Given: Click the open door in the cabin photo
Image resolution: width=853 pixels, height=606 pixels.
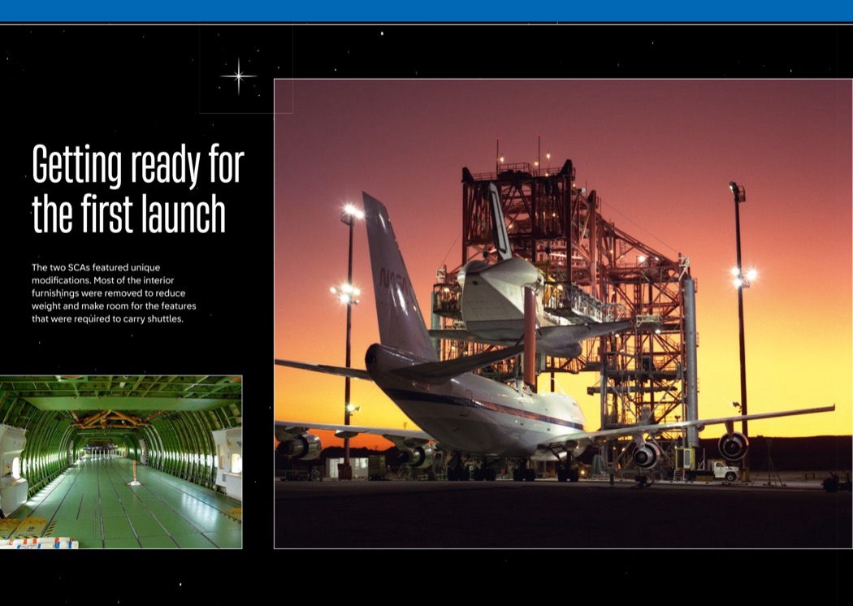Looking at the screenshot, I should point(14,467).
